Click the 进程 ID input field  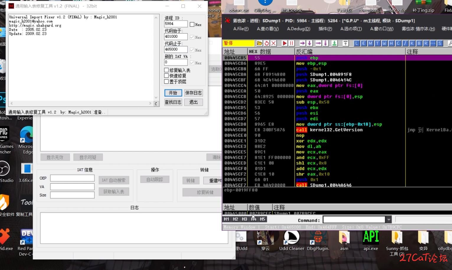tap(176, 24)
